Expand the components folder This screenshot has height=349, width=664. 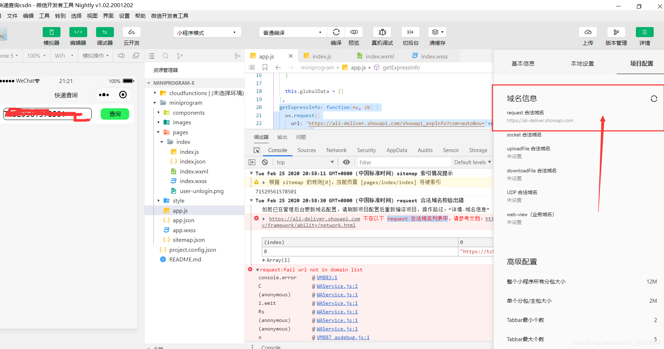(x=159, y=113)
